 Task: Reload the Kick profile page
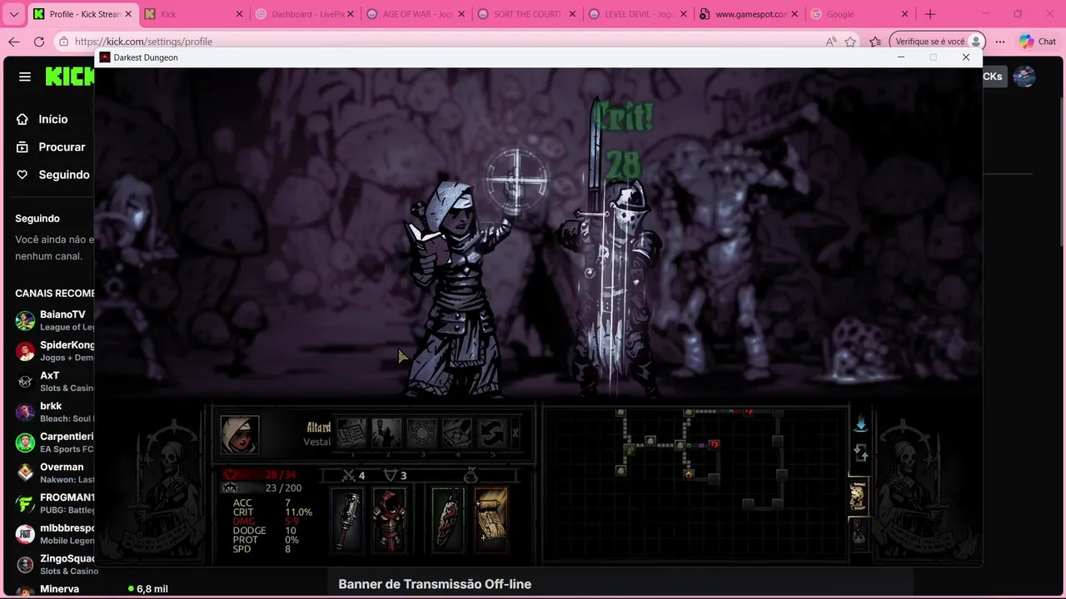coord(39,42)
